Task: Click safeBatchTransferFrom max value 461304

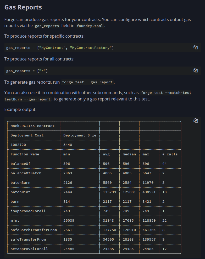Action: pyautogui.click(x=149, y=230)
